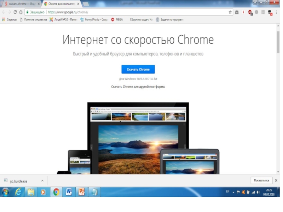Close the downloads bar
The height and width of the screenshot is (212, 283).
pos(276,181)
